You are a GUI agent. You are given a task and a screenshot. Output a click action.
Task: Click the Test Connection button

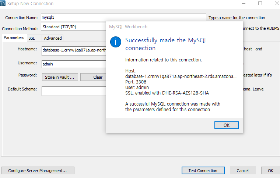click(x=203, y=171)
